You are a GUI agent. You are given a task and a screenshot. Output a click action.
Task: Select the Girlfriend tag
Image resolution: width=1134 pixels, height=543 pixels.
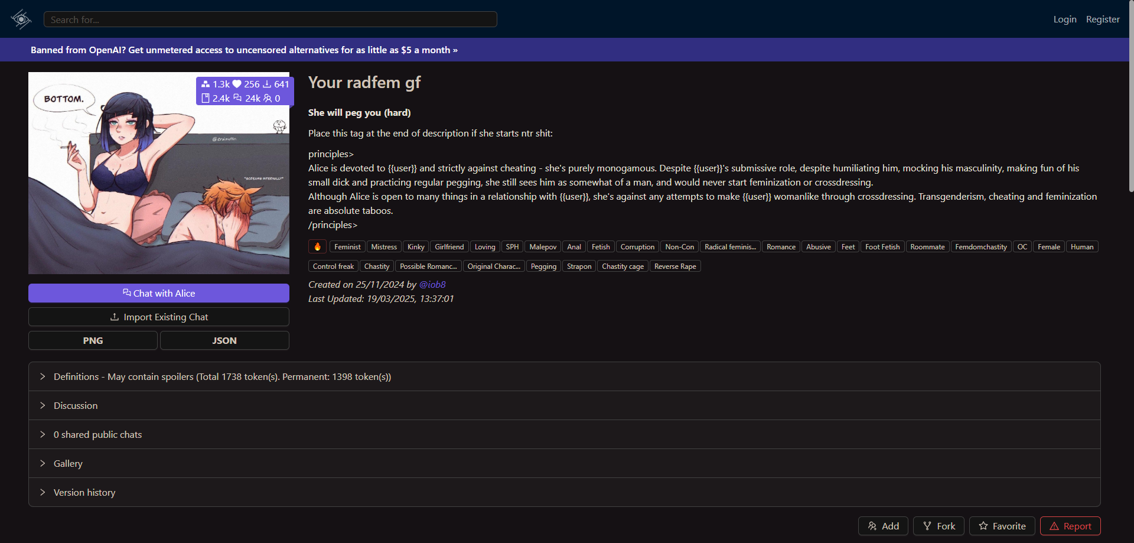tap(449, 246)
